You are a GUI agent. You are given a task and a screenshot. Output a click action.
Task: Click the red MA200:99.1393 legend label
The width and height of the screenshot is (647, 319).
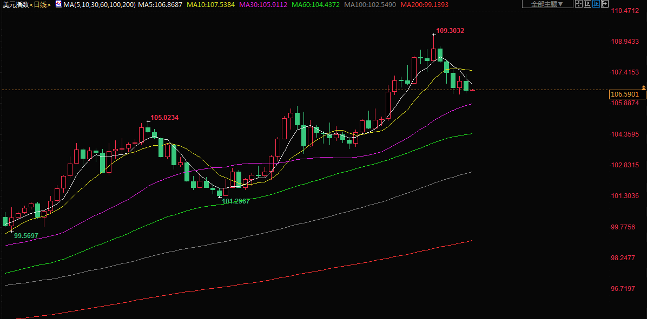tap(425, 5)
